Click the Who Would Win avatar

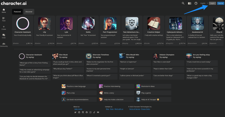(122, 56)
